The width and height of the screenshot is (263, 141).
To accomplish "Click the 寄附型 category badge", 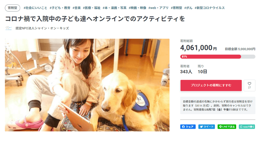I will (12, 8).
